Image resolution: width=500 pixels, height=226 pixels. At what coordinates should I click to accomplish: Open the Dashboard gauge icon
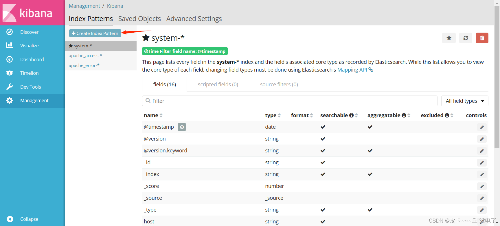pyautogui.click(x=10, y=59)
